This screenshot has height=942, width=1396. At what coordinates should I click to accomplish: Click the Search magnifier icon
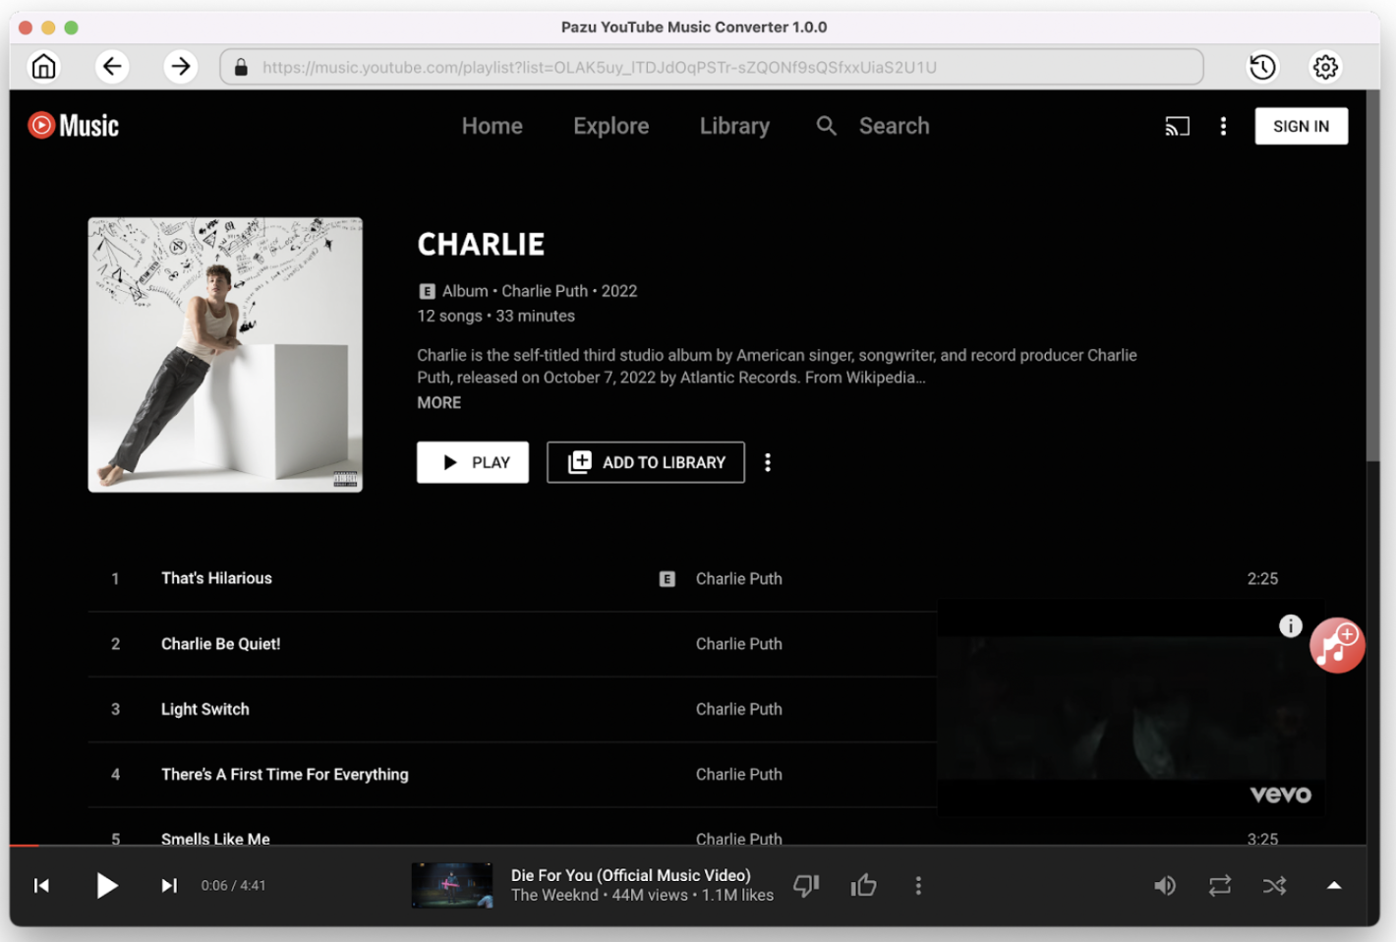pyautogui.click(x=827, y=126)
